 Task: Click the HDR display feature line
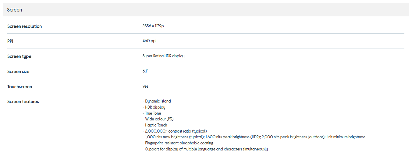(x=155, y=107)
